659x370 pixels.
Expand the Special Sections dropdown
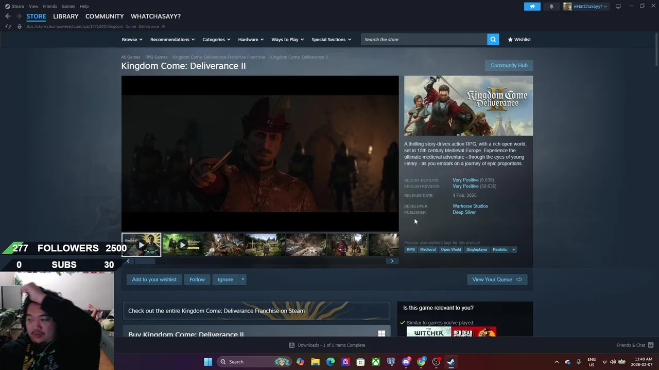point(331,40)
